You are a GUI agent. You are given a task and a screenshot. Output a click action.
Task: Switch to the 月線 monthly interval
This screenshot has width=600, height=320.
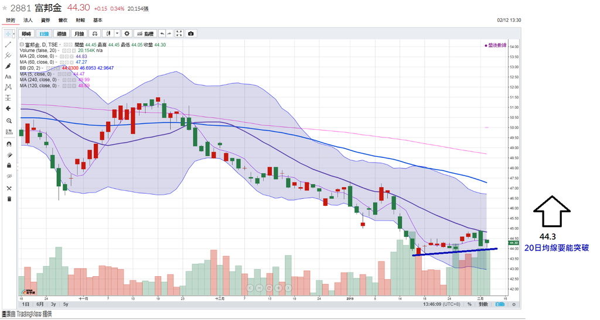pos(79,33)
